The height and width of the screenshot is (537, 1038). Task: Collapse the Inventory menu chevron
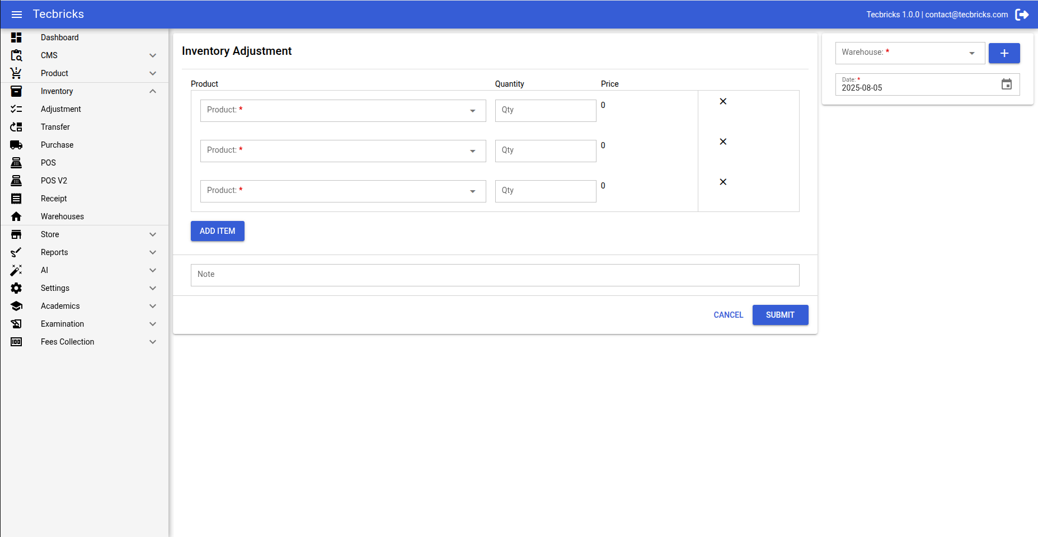click(x=153, y=91)
